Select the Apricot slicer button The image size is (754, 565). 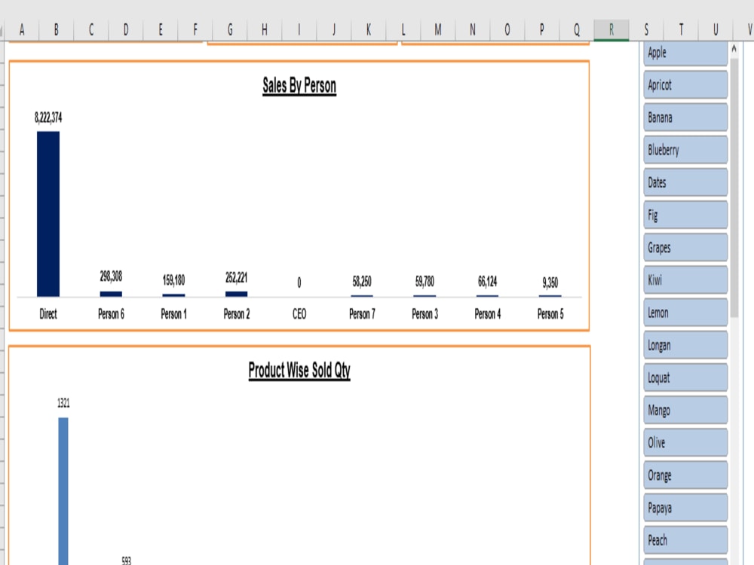click(685, 85)
